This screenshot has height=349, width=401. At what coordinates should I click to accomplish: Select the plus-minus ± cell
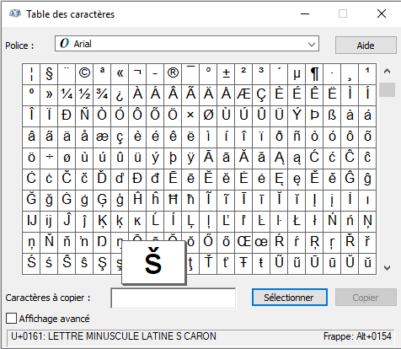click(x=226, y=74)
